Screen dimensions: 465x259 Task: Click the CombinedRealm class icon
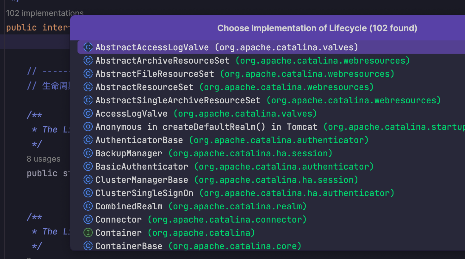tap(88, 206)
